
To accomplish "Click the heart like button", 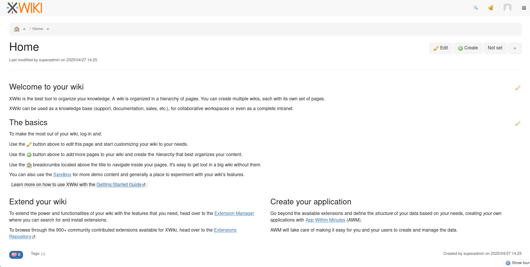I will point(16,255).
